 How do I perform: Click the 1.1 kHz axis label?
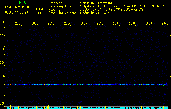[2, 35]
